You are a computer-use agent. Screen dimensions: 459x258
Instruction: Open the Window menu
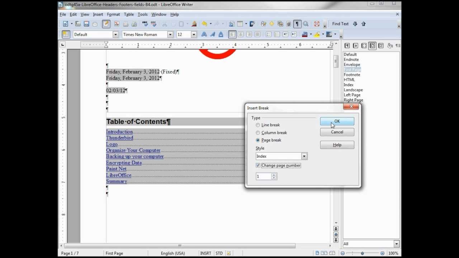point(159,14)
